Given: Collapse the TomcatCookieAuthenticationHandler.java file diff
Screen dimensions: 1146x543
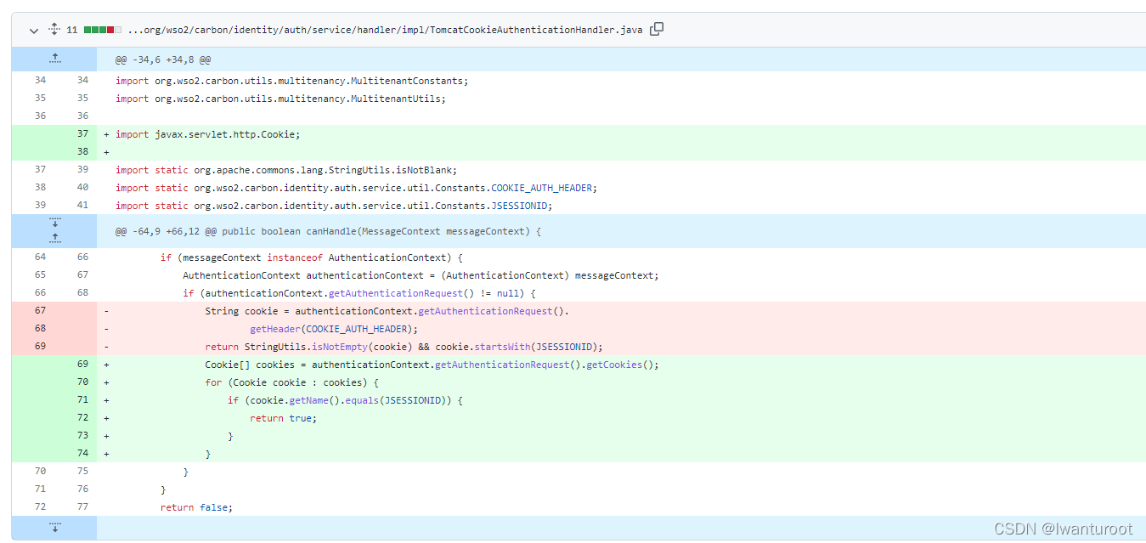Looking at the screenshot, I should [34, 30].
